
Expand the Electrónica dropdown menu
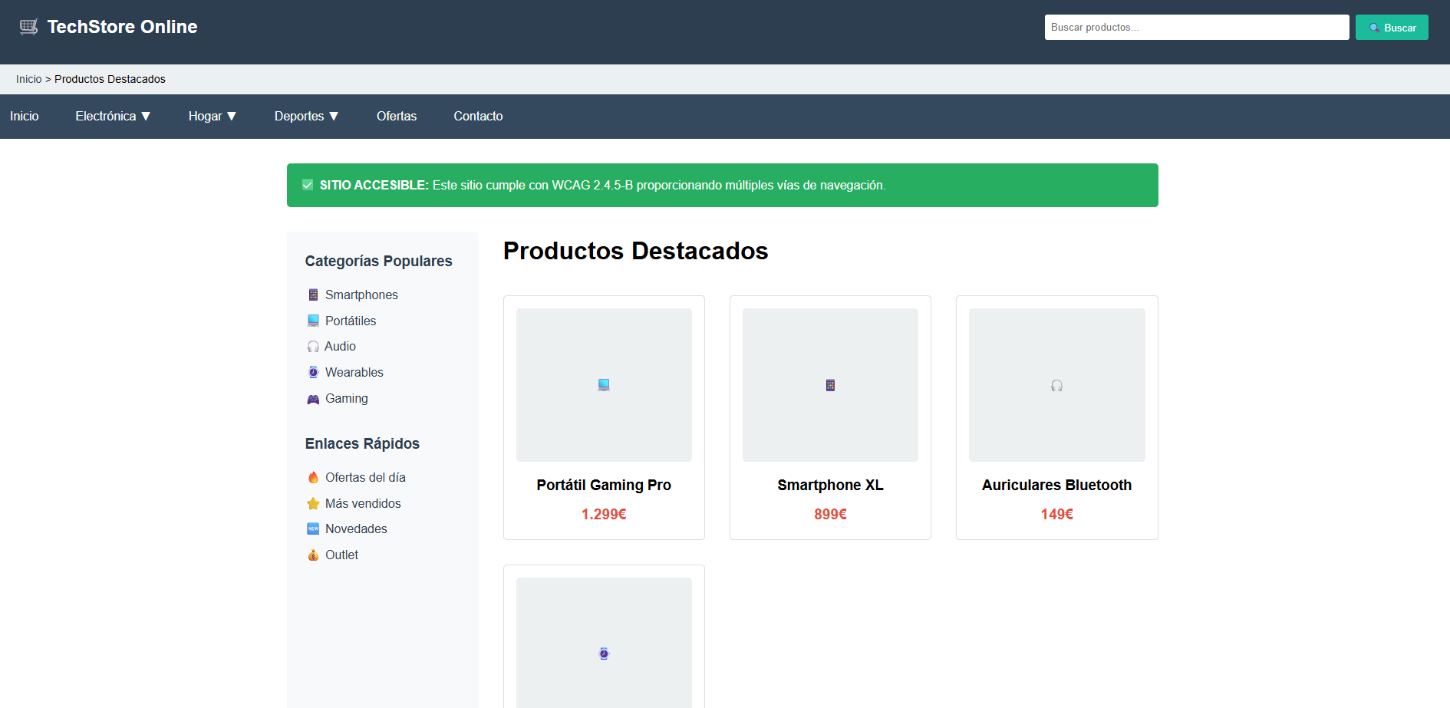click(x=113, y=117)
